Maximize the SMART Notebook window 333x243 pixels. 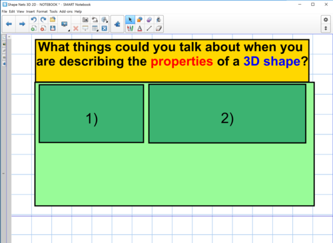313,5
